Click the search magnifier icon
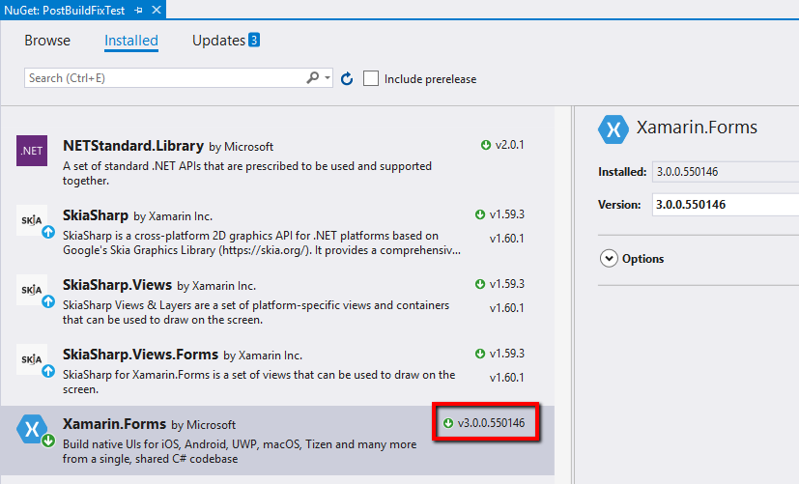 (x=313, y=77)
